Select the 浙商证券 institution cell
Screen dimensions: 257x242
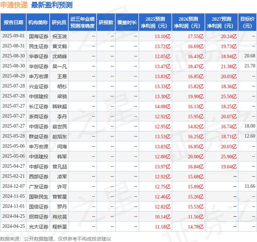pos(39,117)
